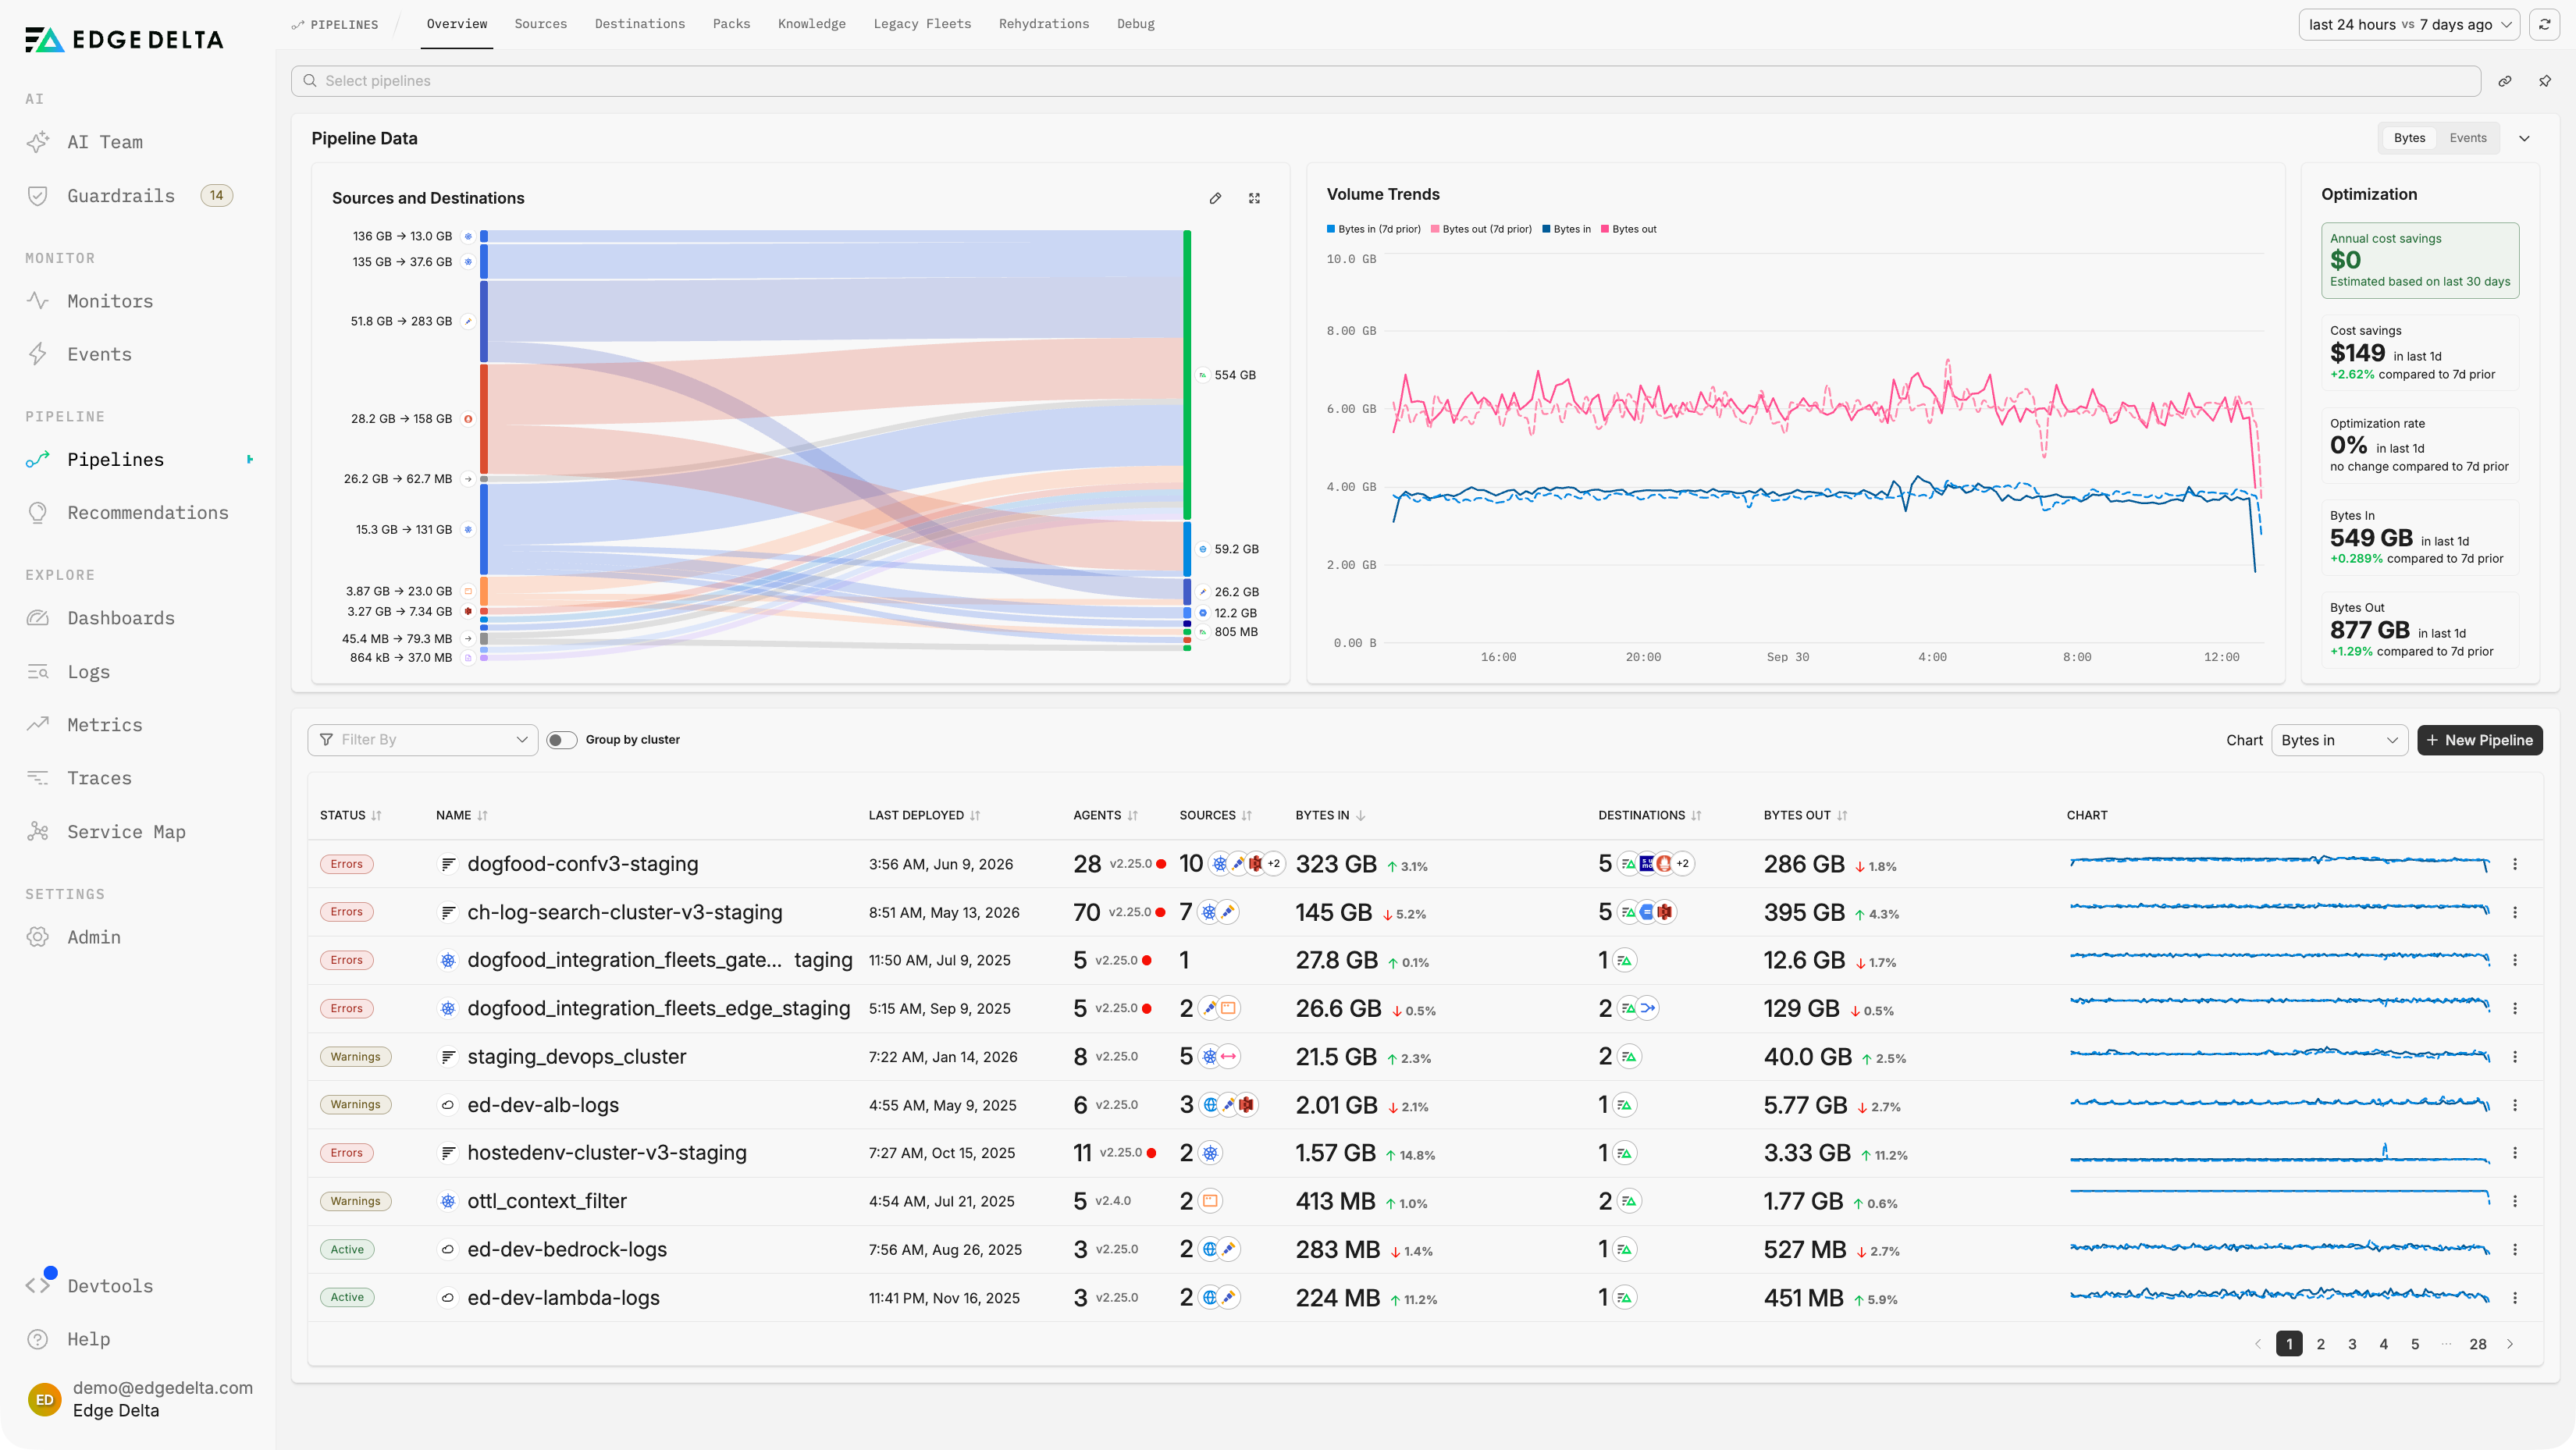Image resolution: width=2576 pixels, height=1450 pixels.
Task: Click the Bytes in blue legend swatch
Action: (x=1547, y=229)
